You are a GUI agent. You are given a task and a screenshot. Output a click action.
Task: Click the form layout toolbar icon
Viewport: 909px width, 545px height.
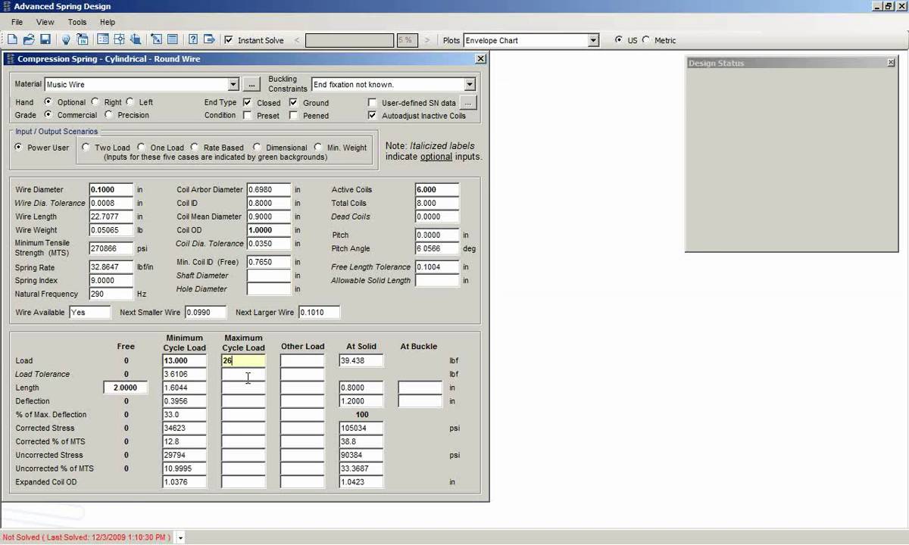pyautogui.click(x=102, y=40)
